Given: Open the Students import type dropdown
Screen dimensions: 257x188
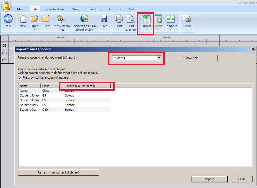Looking at the screenshot, I should tap(159, 58).
